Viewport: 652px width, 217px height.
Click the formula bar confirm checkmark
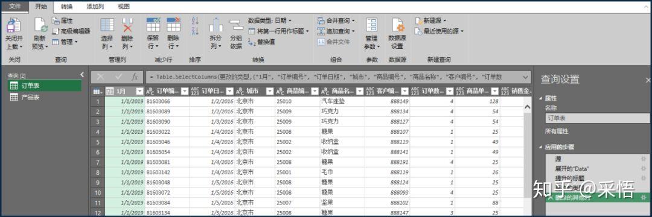coord(118,77)
